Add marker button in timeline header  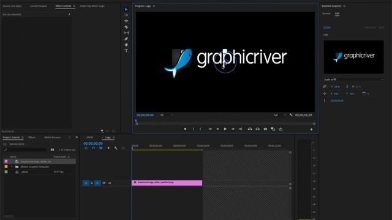coord(108,148)
